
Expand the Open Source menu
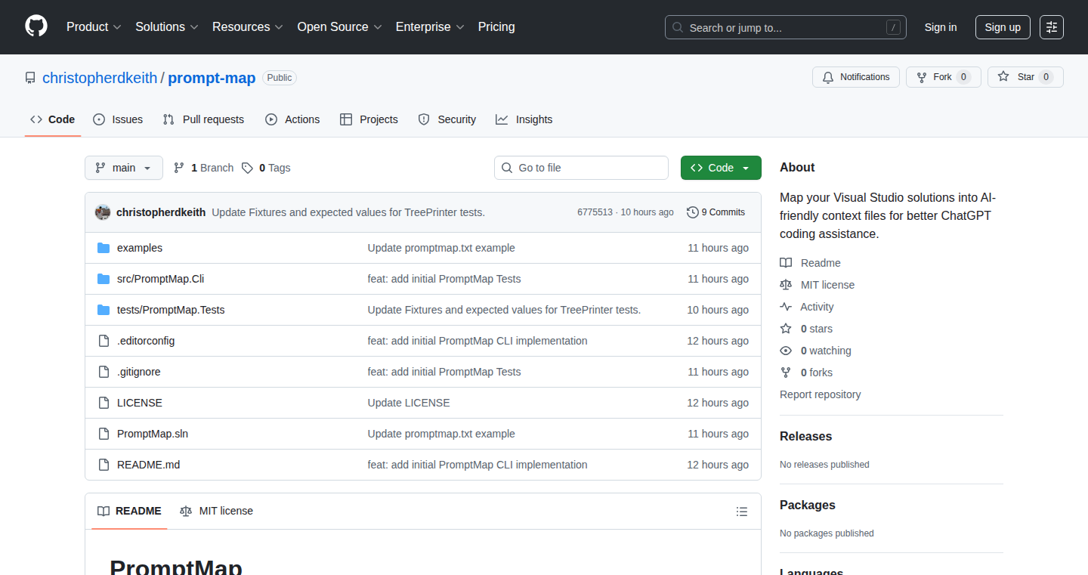[x=339, y=27]
